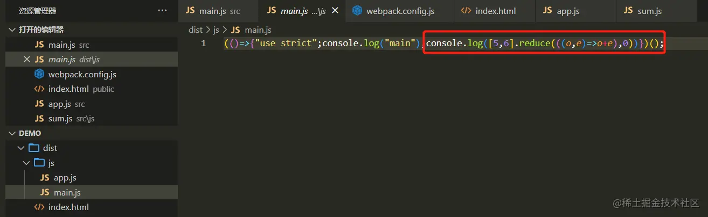Click the webpack icon in open editors list

point(39,74)
